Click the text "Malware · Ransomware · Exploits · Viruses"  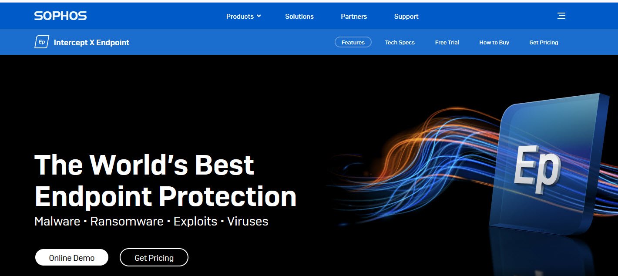(151, 221)
